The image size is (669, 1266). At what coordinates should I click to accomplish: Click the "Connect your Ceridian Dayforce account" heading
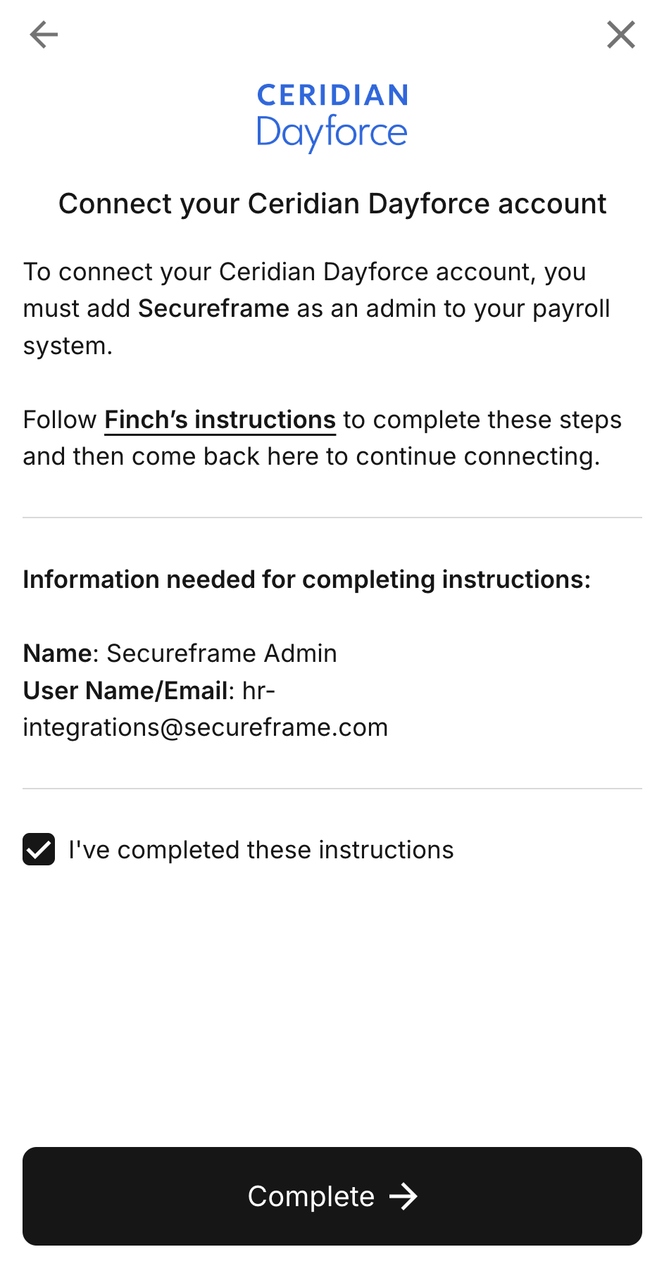[332, 203]
